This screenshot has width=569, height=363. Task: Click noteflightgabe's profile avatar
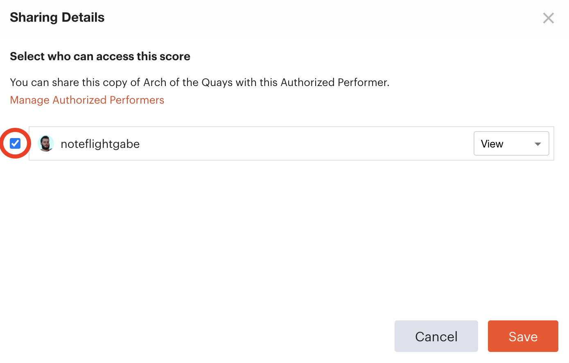pyautogui.click(x=46, y=143)
